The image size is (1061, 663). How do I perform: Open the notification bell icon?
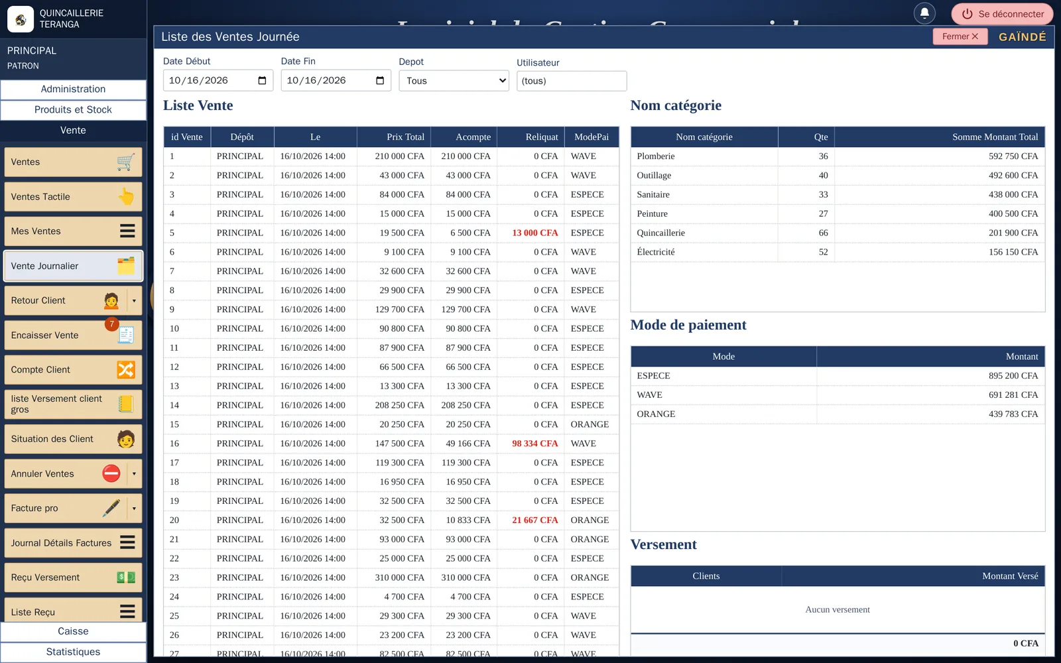924,13
